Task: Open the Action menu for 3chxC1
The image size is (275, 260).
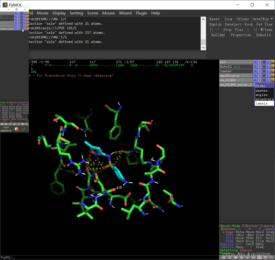Action: click(255, 67)
